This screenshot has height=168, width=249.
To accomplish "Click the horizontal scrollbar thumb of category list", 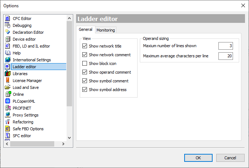I will [x=32, y=144].
